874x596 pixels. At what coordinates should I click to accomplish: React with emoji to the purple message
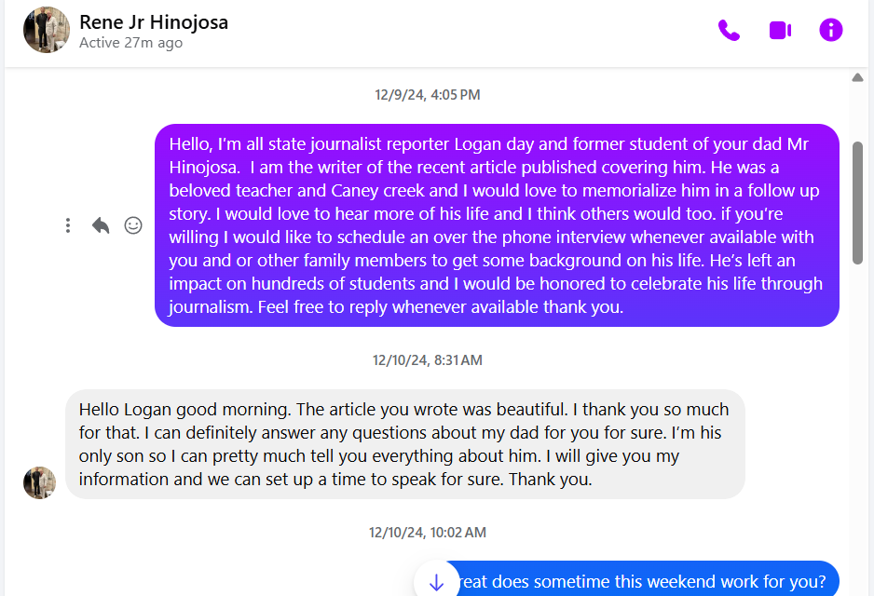click(133, 225)
